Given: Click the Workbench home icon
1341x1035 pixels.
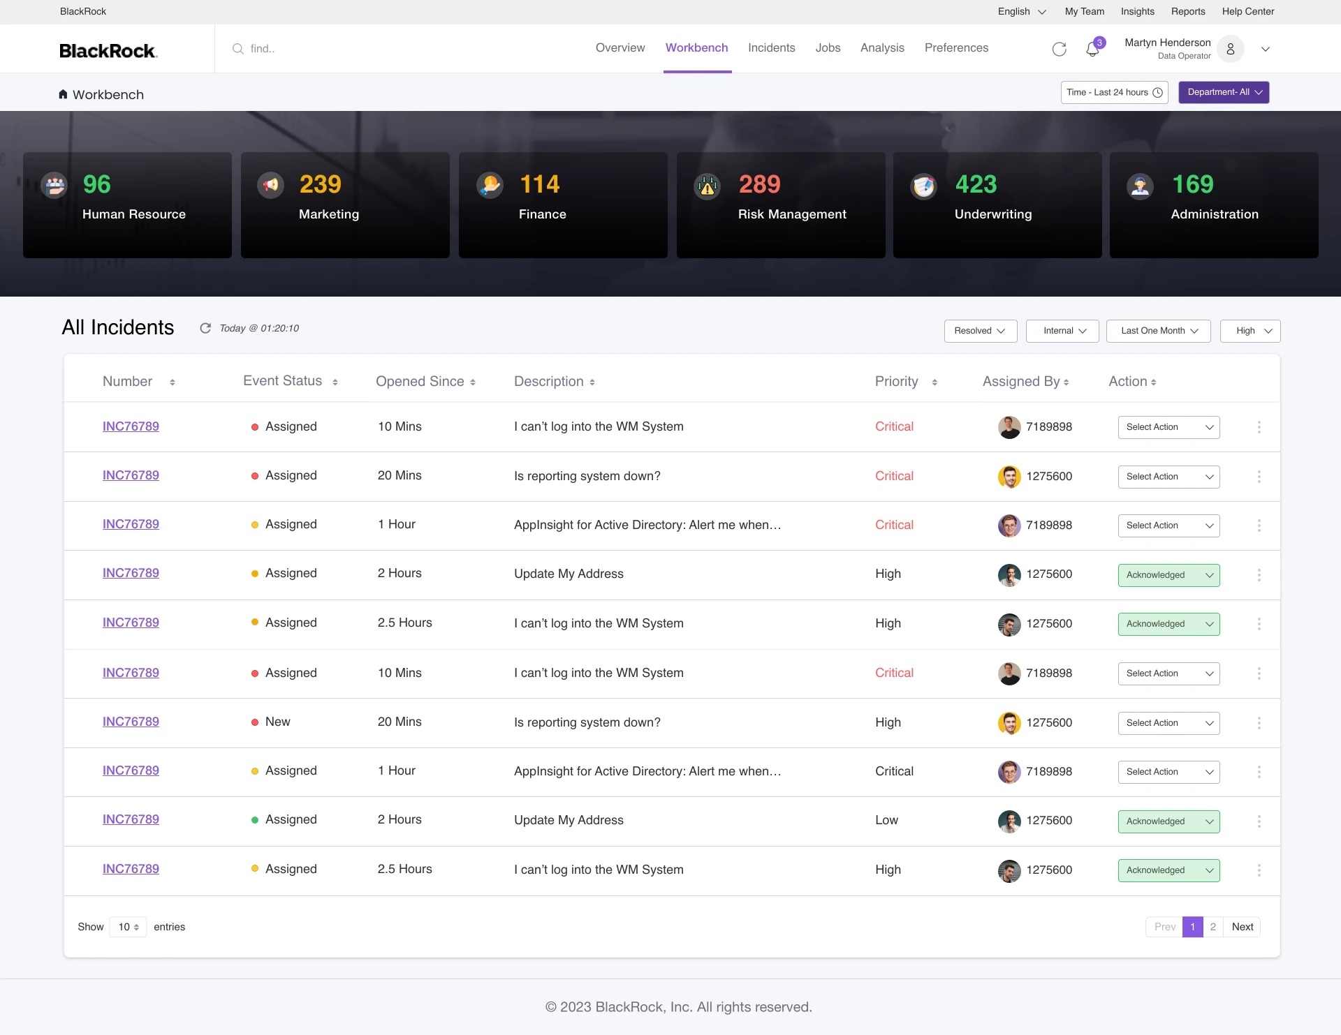Looking at the screenshot, I should tap(63, 94).
